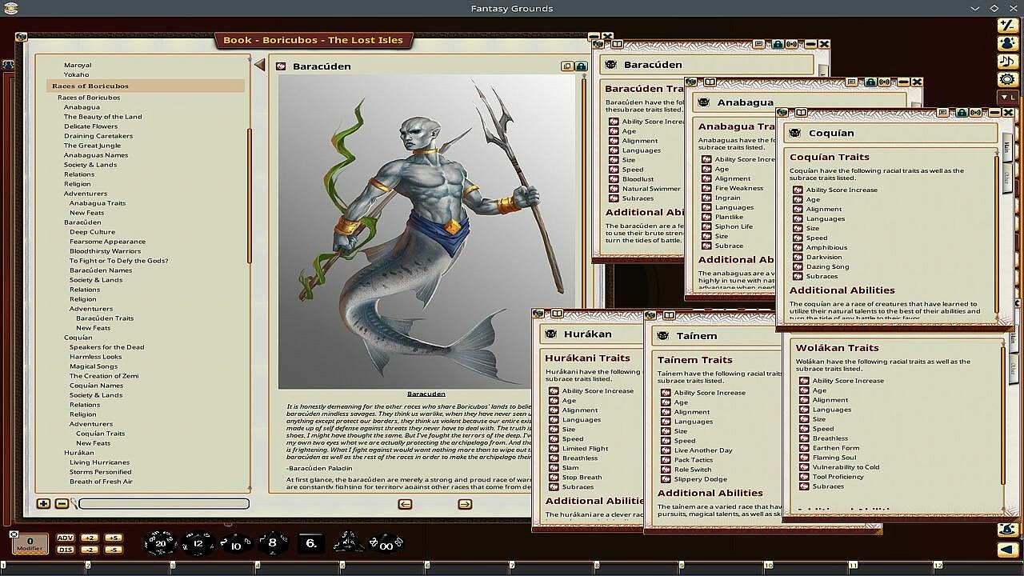Go to the previous page arrow

click(405, 504)
